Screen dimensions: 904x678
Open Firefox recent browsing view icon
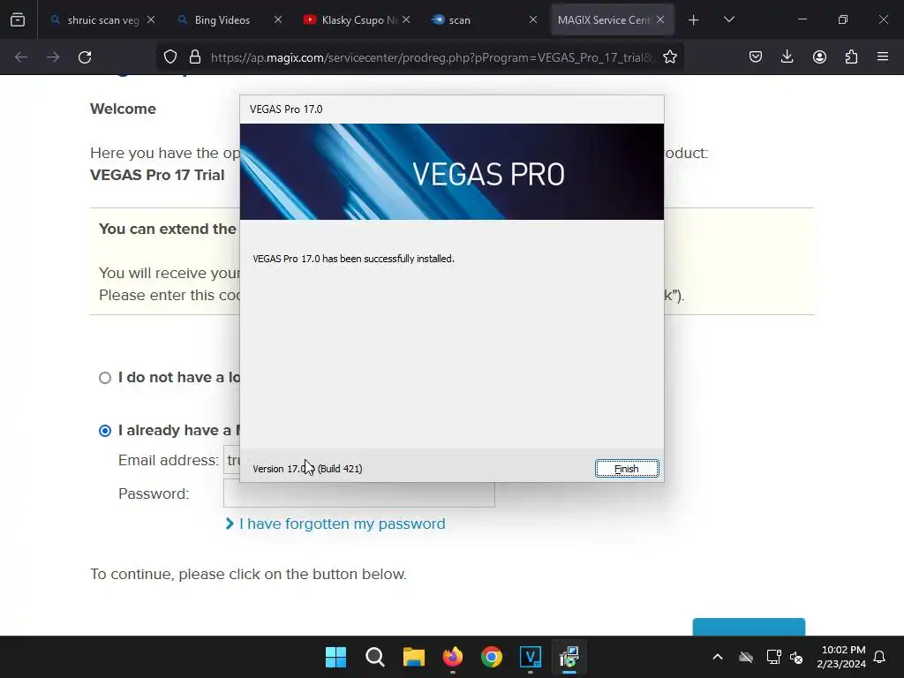coord(18,19)
